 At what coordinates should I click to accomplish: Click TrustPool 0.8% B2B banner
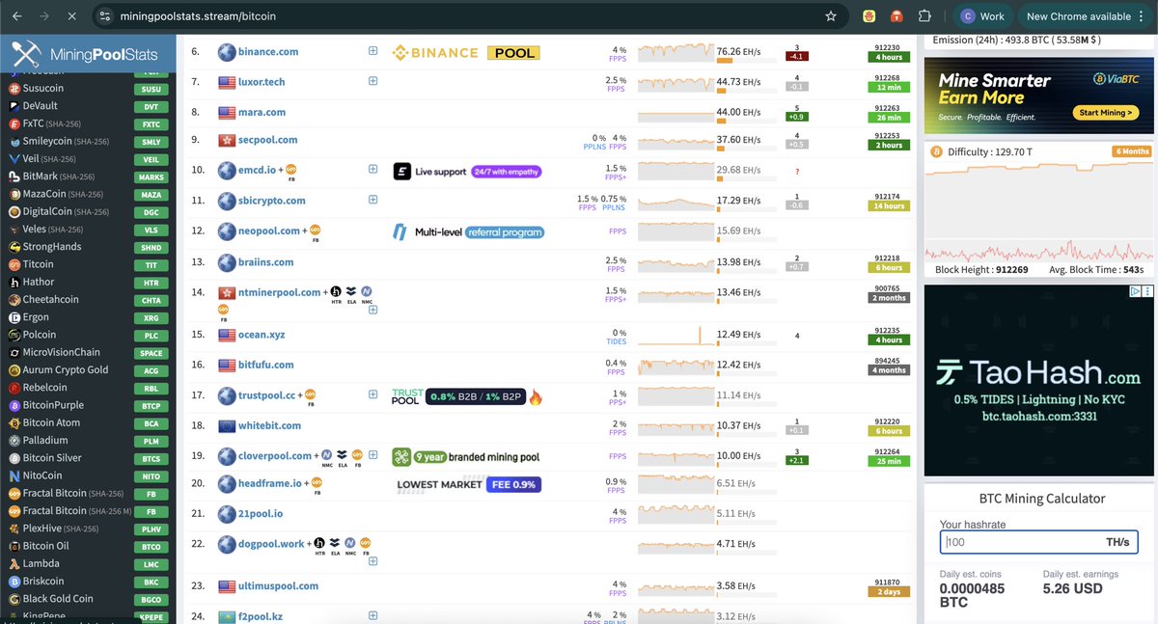pos(467,396)
